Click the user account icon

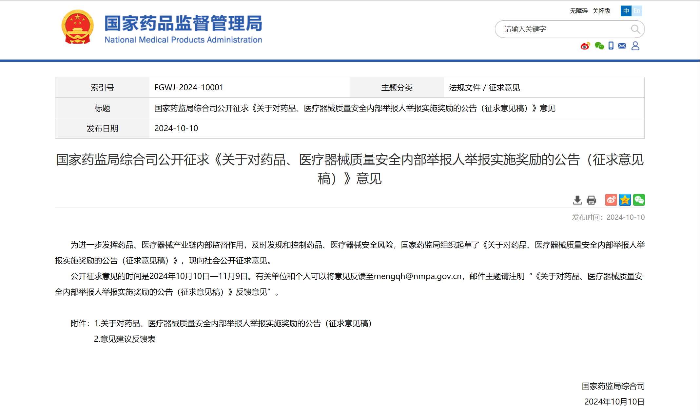635,46
